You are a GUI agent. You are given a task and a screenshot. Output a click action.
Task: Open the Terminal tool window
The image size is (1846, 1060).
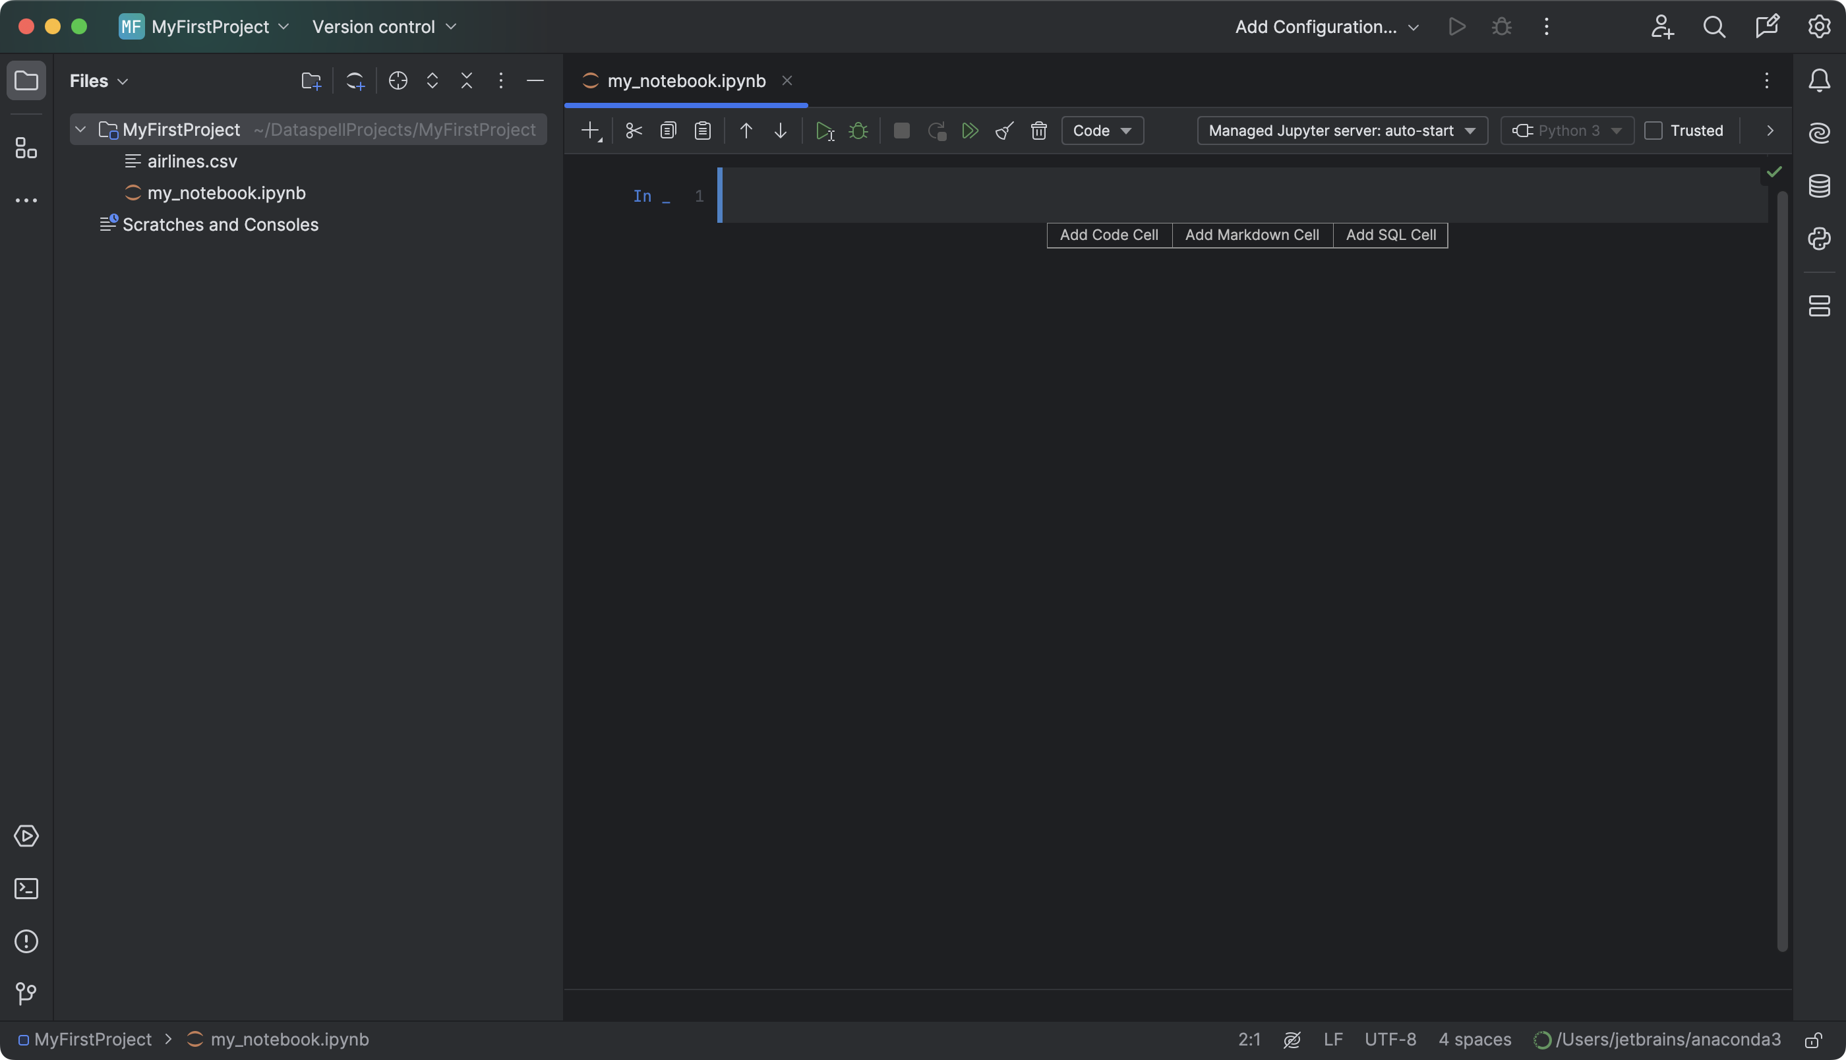pos(26,888)
